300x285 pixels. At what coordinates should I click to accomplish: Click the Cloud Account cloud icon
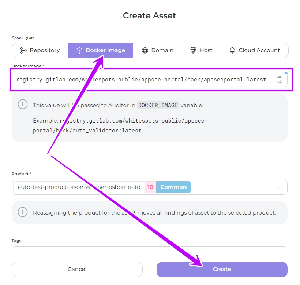232,50
